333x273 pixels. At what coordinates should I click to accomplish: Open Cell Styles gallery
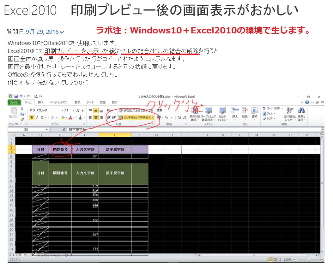coord(222,114)
